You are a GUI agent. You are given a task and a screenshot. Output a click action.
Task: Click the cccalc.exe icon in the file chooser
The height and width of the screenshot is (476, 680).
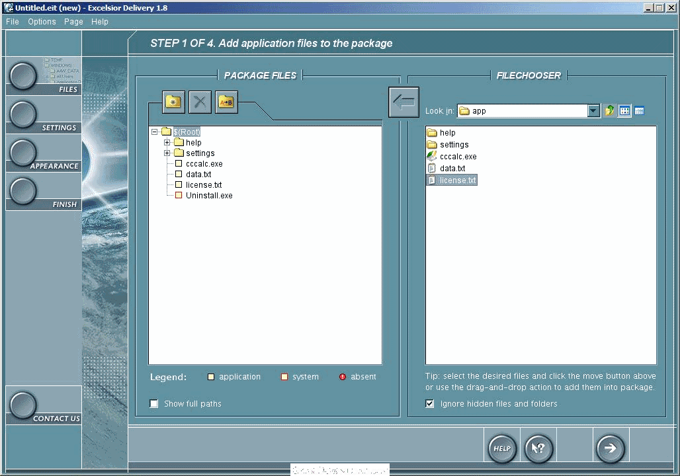point(431,156)
